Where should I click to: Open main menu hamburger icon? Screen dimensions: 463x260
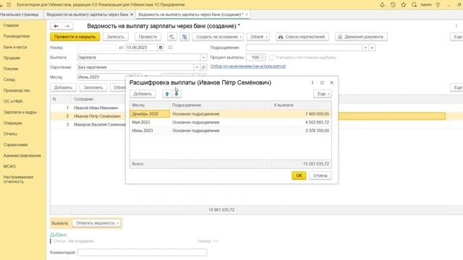[x=9, y=5]
